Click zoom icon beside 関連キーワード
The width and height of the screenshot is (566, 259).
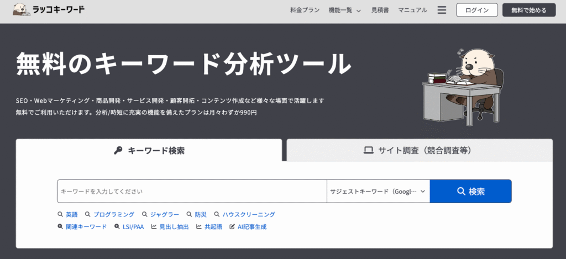click(60, 226)
